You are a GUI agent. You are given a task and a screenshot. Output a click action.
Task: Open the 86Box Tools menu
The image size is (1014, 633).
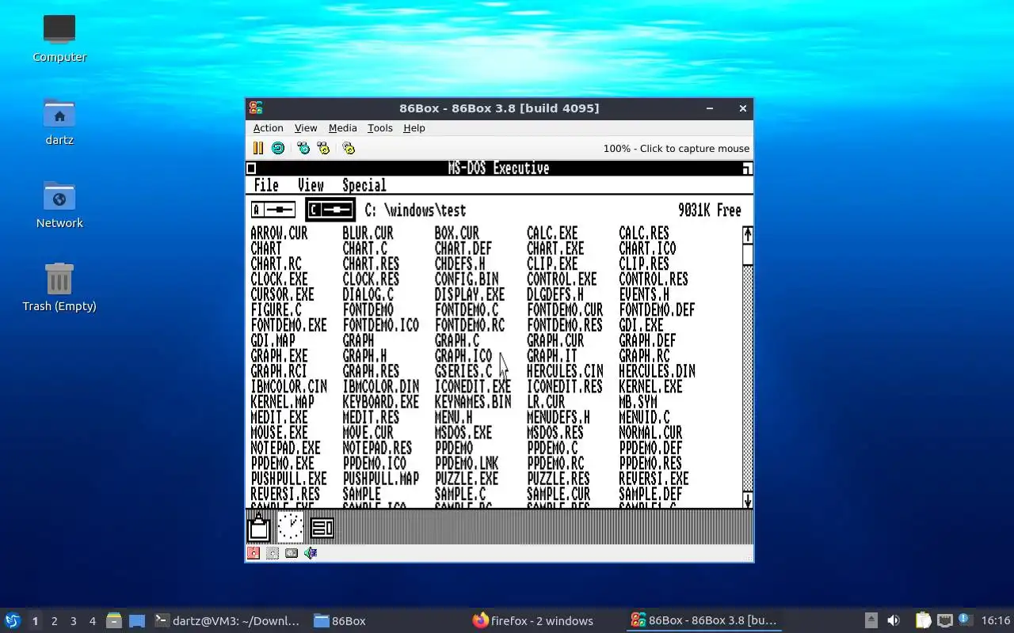pyautogui.click(x=380, y=128)
